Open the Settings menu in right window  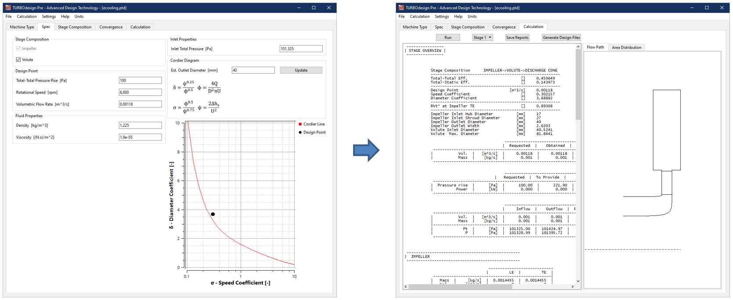coord(441,17)
